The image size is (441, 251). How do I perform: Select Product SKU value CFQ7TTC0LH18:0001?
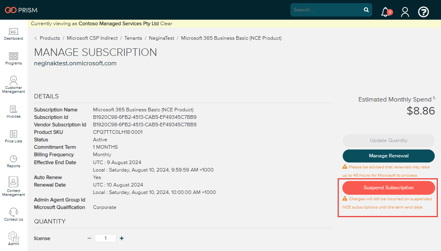click(x=118, y=132)
